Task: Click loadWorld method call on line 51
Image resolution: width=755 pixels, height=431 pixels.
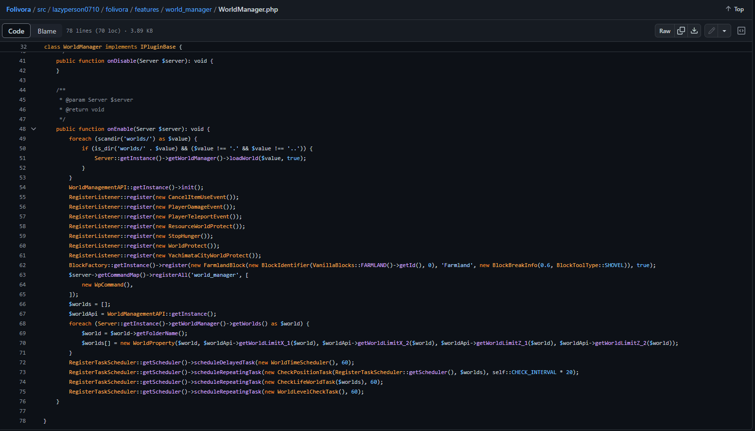Action: [244, 158]
